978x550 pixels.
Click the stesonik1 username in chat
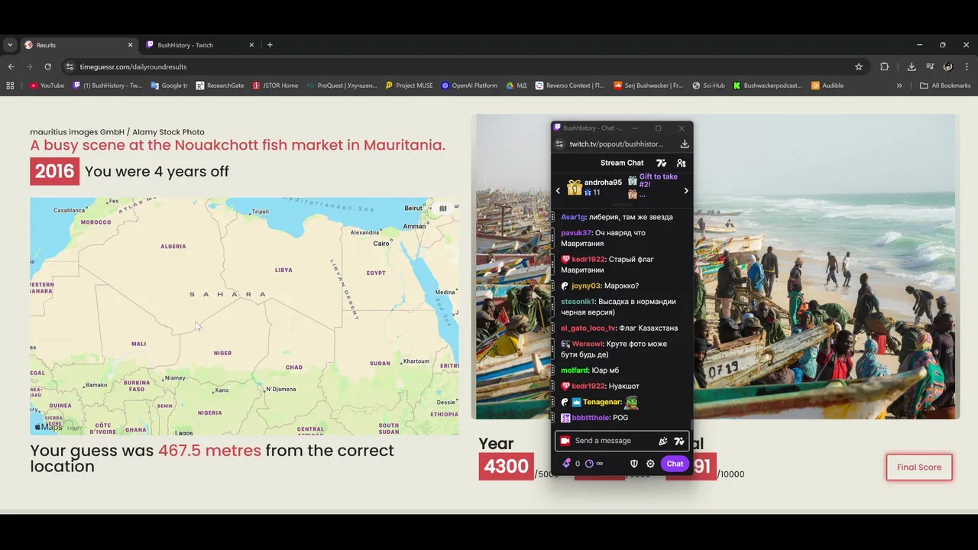[x=578, y=302]
